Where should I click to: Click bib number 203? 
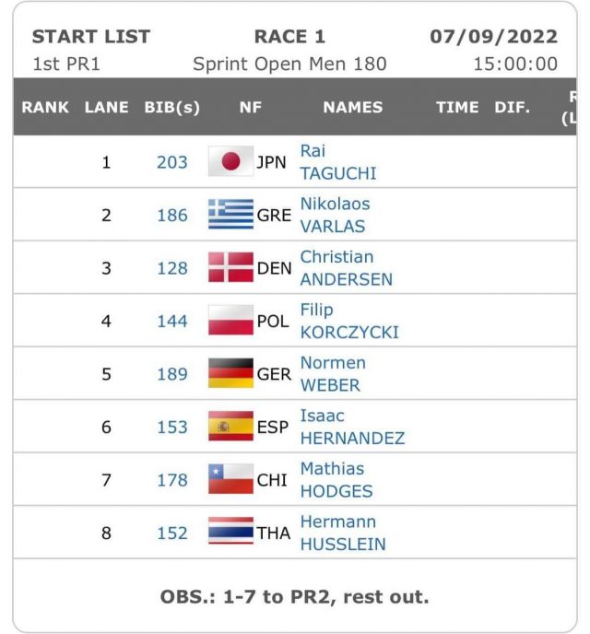[x=172, y=162]
